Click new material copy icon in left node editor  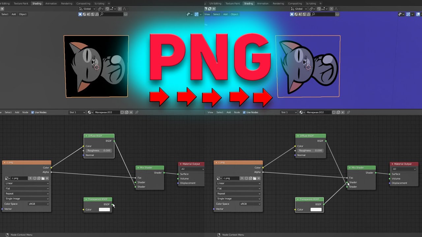coord(127,112)
